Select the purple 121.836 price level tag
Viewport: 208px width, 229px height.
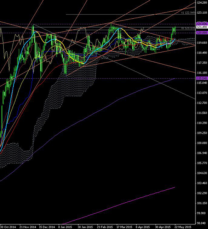(x=202, y=24)
